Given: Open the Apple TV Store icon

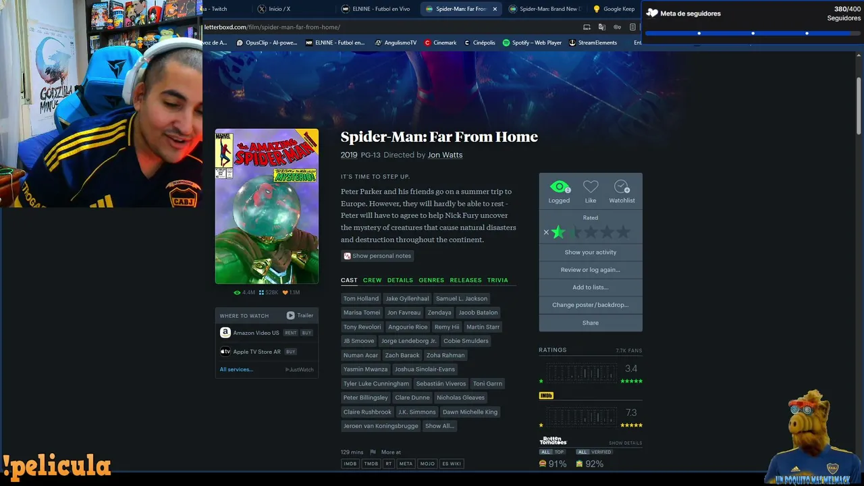Looking at the screenshot, I should point(225,352).
